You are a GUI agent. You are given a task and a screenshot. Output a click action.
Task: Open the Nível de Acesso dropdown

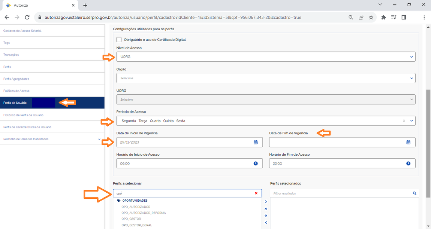click(x=412, y=57)
